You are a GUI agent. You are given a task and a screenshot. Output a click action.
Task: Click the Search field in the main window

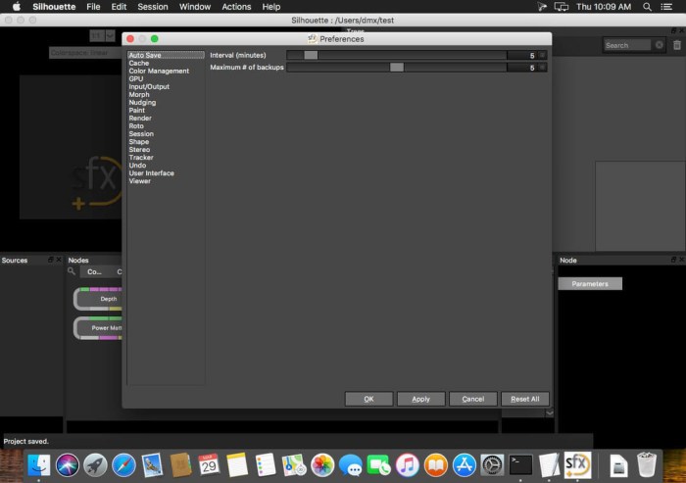627,45
